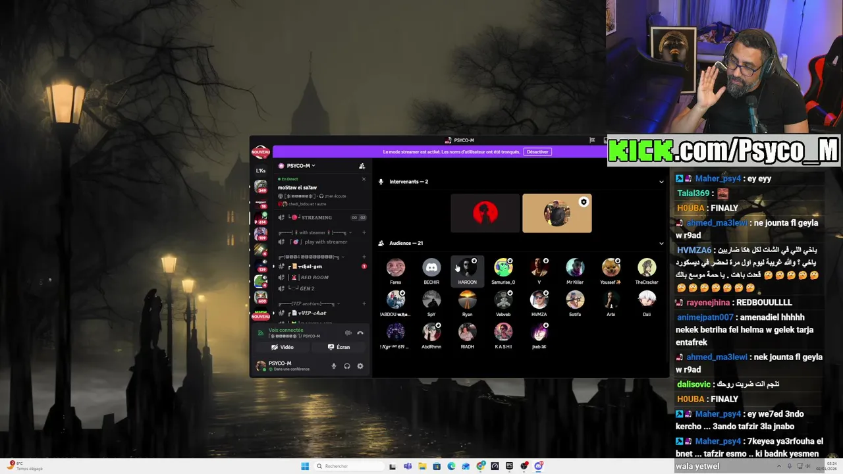The image size is (843, 474).
Task: Open Samurise_0 audience avatar
Action: [x=503, y=268]
